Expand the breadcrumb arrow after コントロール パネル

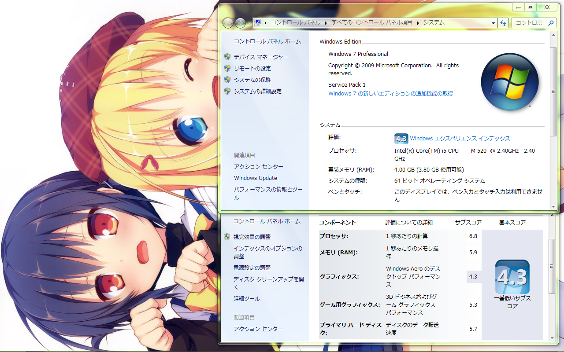tap(326, 22)
